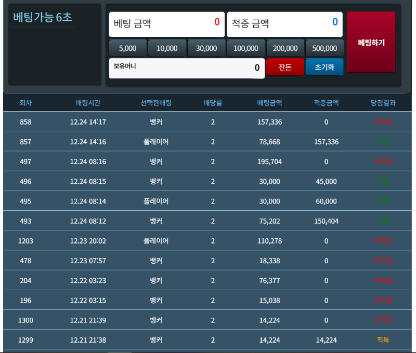Screen dimensions: 416x353
Task: Add 30,000 to the bet amount
Action: pos(206,48)
